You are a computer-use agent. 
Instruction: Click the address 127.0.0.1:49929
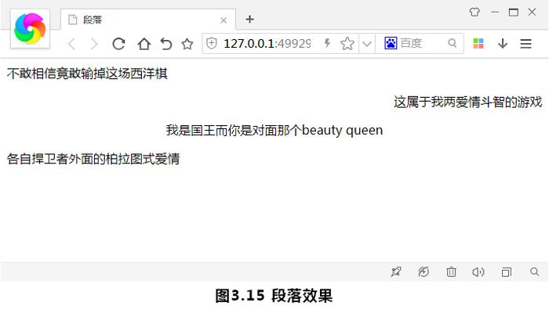(x=267, y=44)
